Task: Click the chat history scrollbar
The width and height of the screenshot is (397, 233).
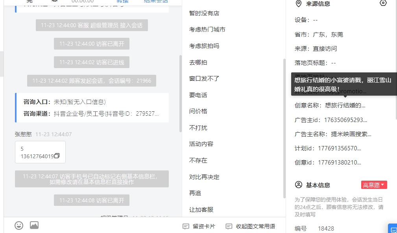Action: pyautogui.click(x=181, y=93)
